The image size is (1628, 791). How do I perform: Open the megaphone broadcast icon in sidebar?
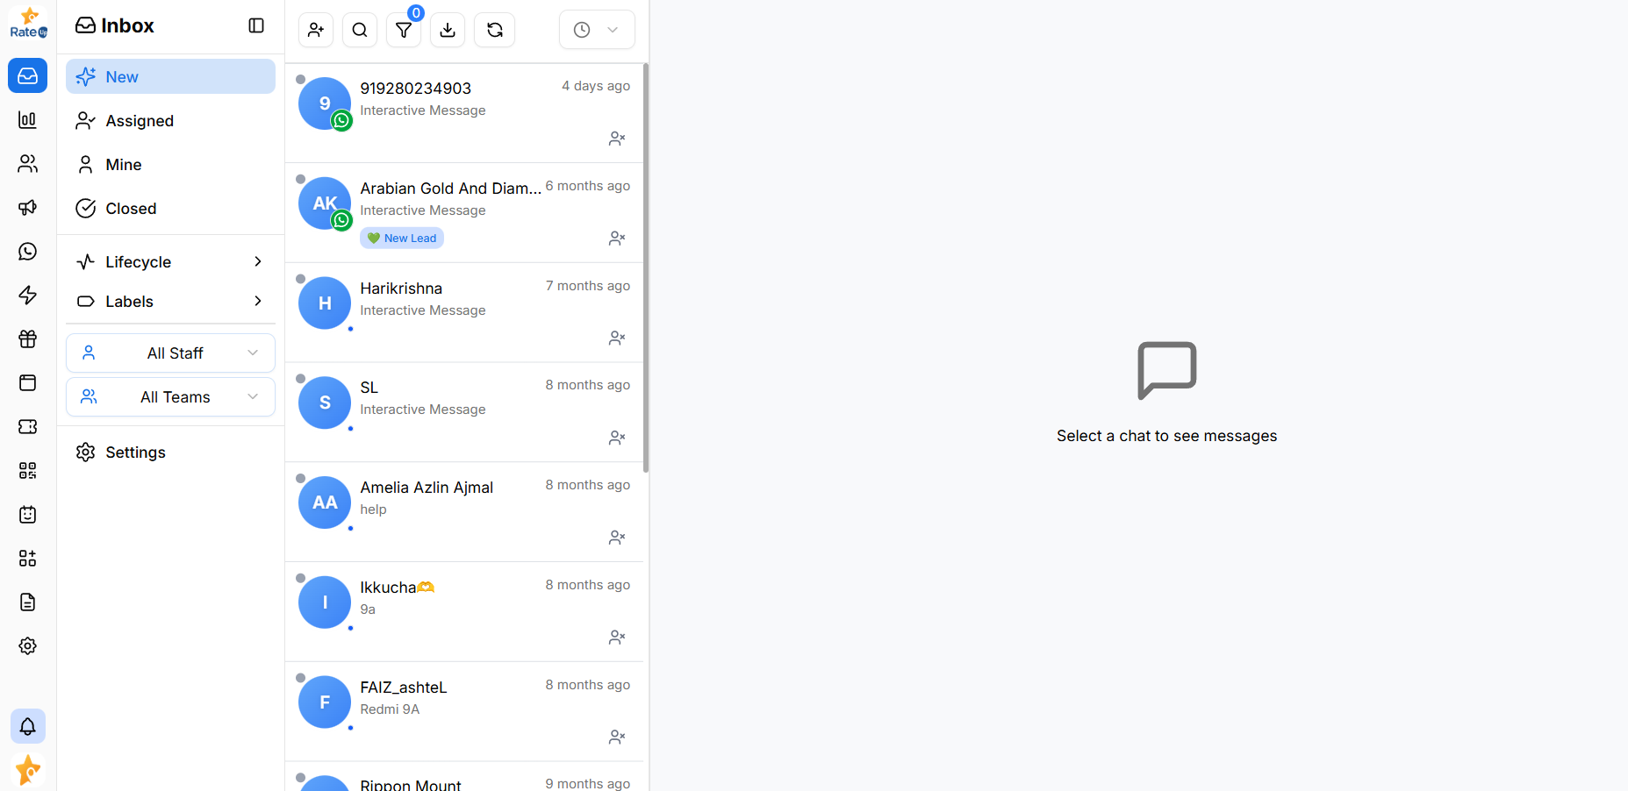(28, 208)
